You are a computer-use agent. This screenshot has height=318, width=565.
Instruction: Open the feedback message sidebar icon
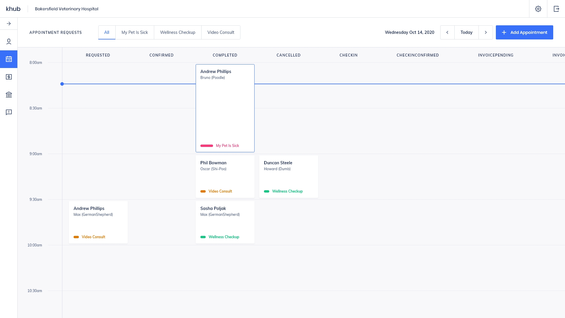tap(9, 112)
